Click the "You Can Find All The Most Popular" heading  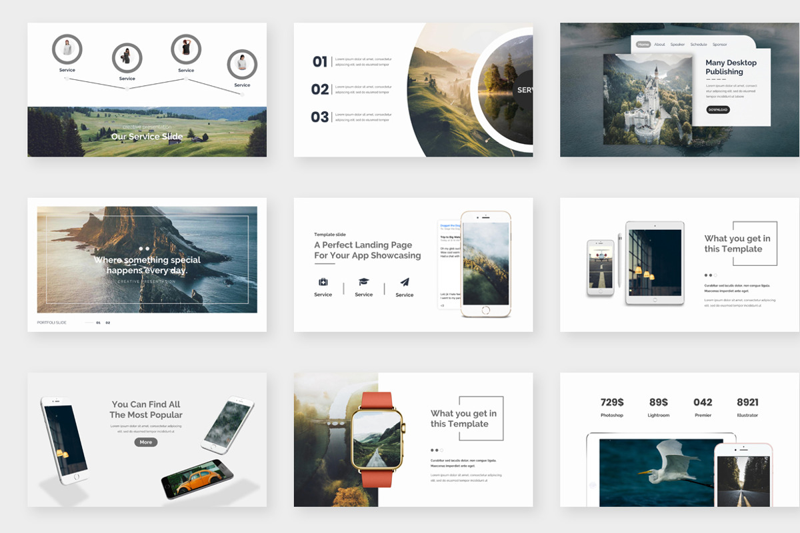[x=146, y=409]
